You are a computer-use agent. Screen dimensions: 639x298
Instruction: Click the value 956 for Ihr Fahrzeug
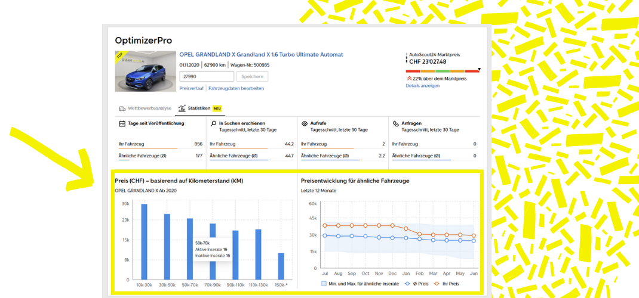click(198, 144)
